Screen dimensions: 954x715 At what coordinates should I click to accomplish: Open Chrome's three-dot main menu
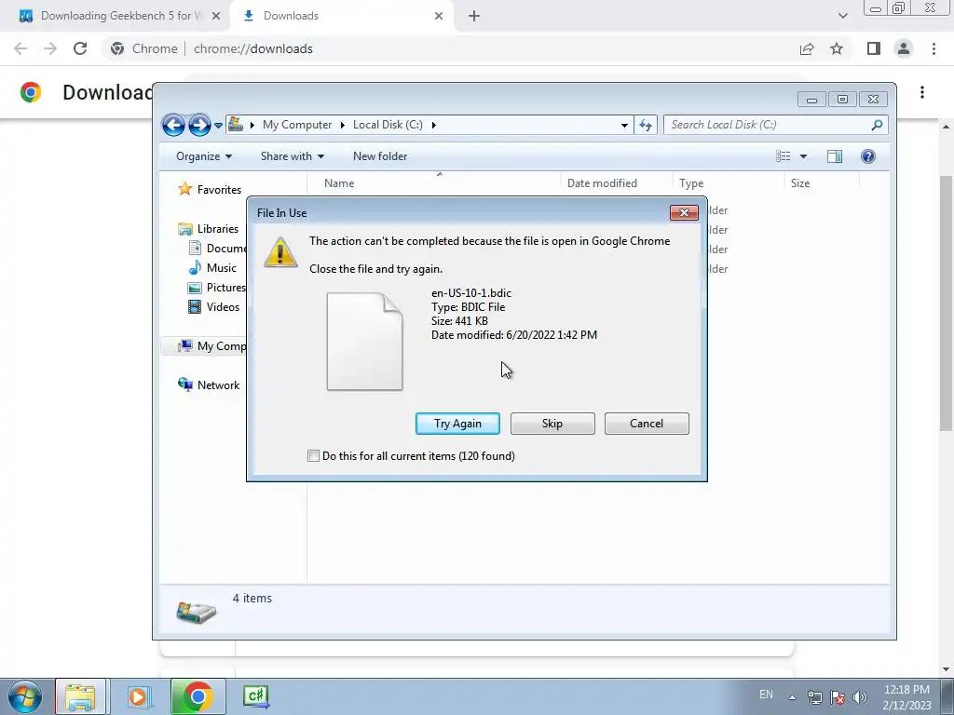934,48
